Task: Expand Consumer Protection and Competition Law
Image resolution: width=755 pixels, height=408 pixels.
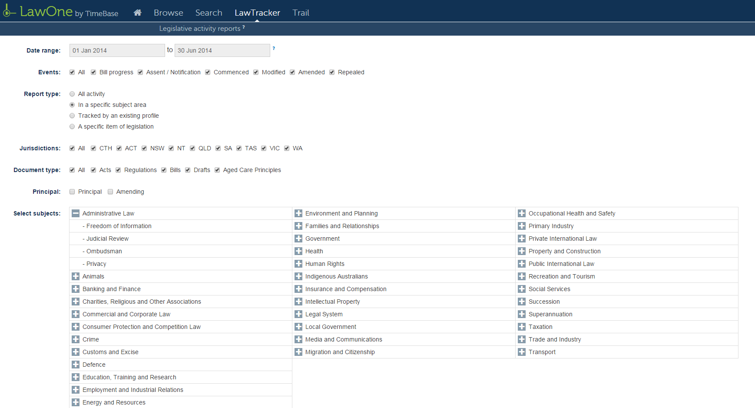Action: coord(76,327)
